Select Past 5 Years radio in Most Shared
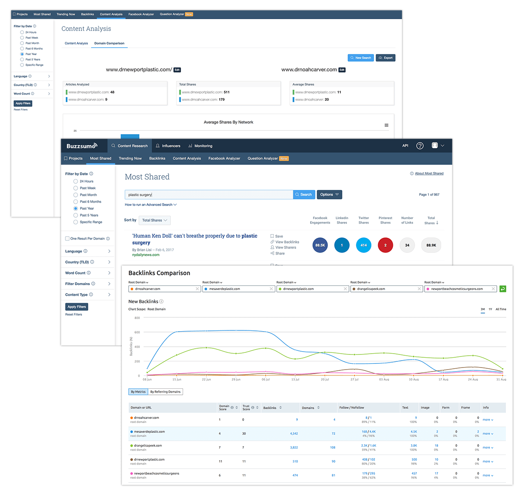 pyautogui.click(x=76, y=215)
